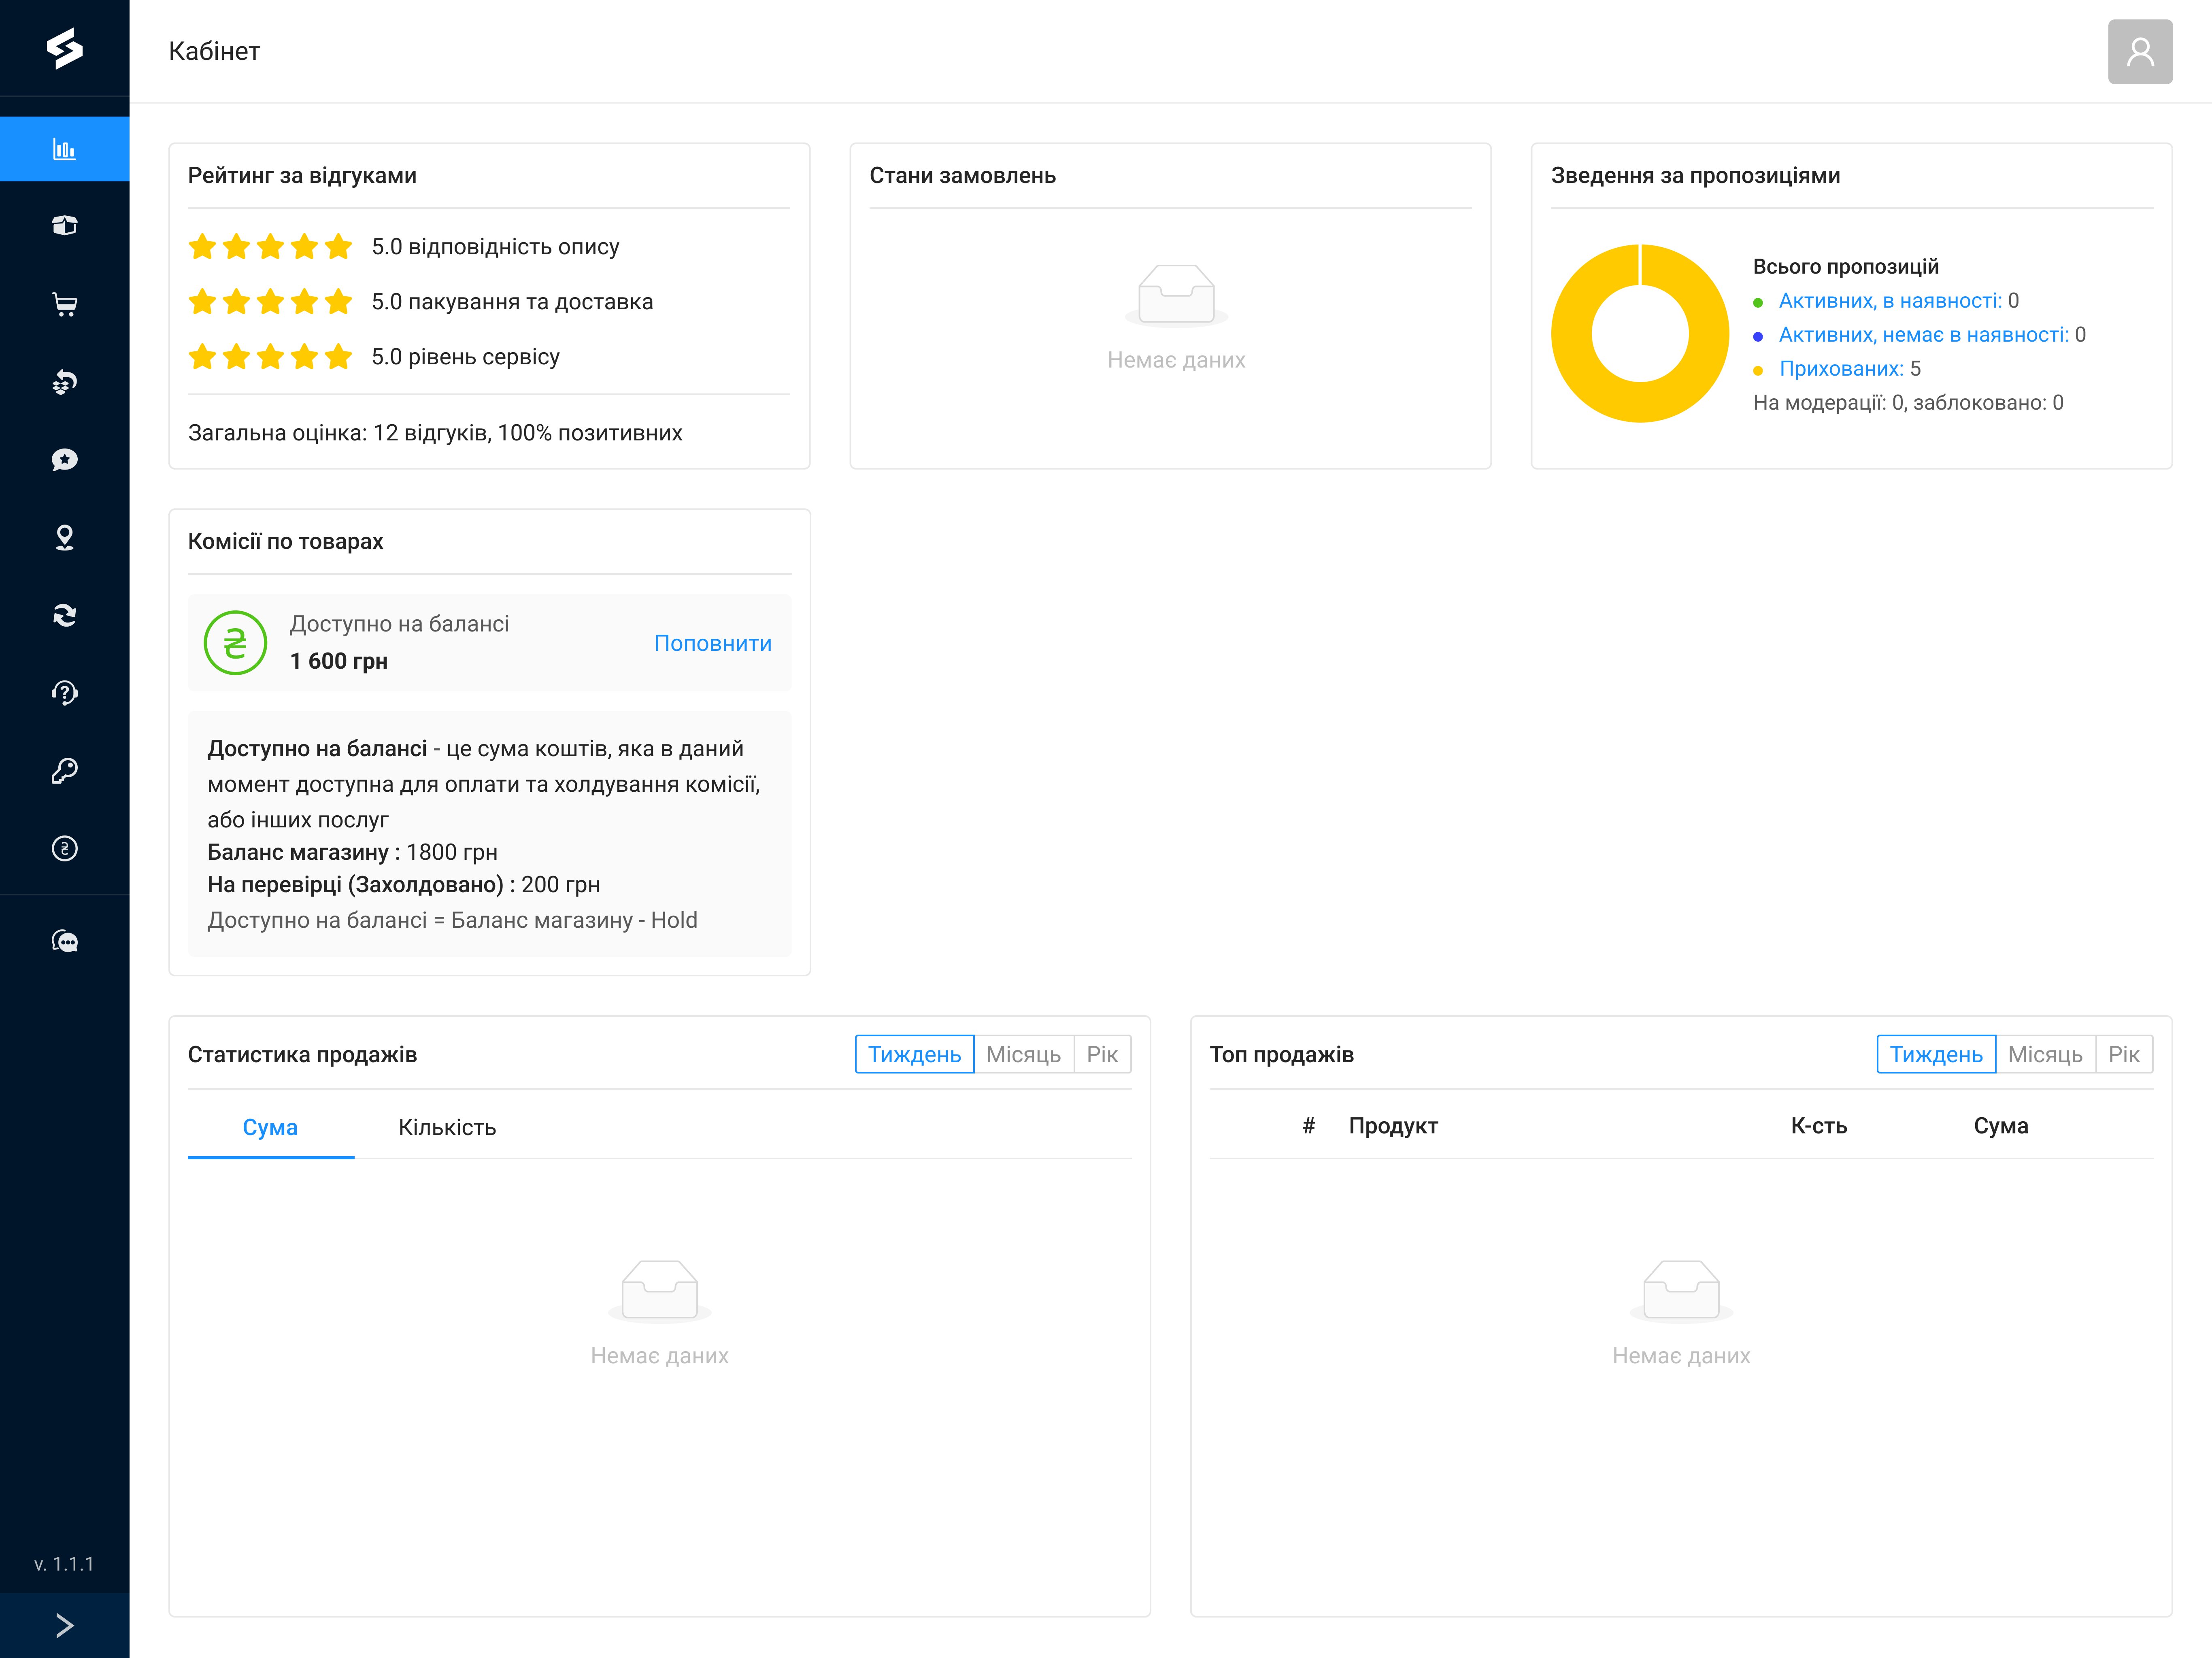
Task: Open the hryvnia balance sidebar icon
Action: pos(64,849)
